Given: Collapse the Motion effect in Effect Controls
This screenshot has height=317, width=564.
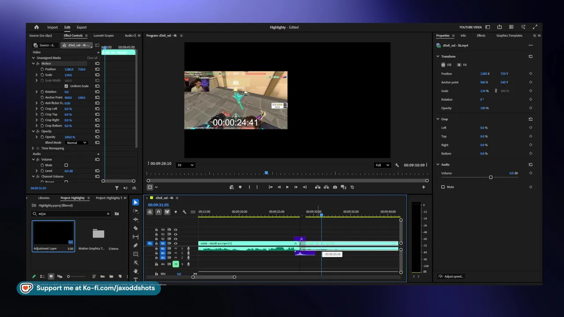Looking at the screenshot, I should point(33,63).
